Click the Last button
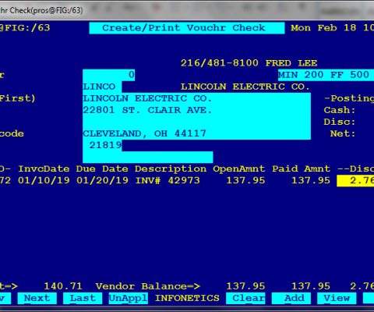Screen dimensions: 374x312 click(x=83, y=298)
